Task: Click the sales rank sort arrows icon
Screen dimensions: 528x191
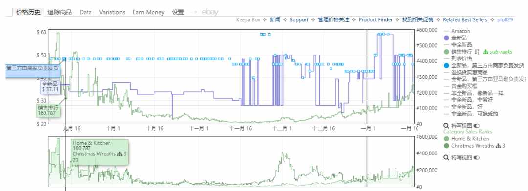Action: pos(477,52)
